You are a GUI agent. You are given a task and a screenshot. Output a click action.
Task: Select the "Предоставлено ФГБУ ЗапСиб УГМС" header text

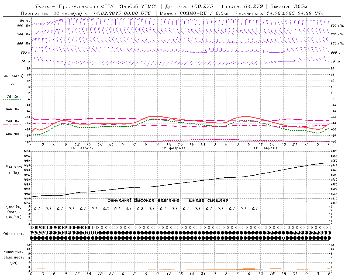click(108, 6)
